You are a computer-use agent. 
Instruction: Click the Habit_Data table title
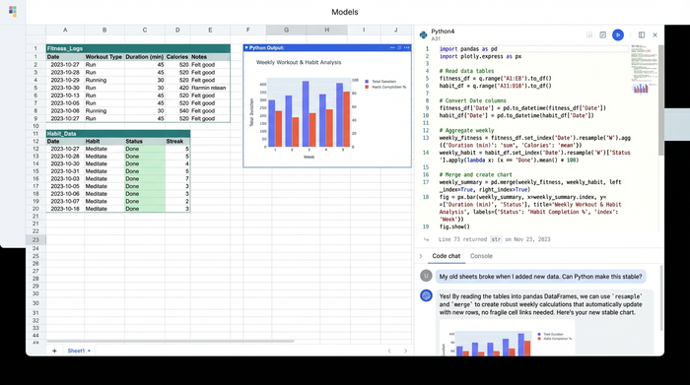click(x=61, y=134)
